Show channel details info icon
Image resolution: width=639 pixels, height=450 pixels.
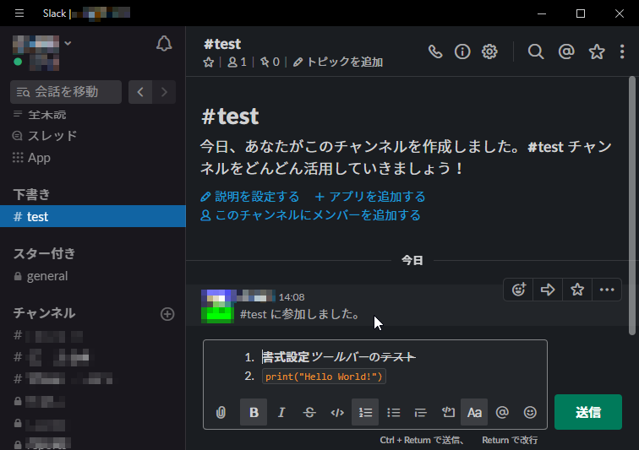pyautogui.click(x=462, y=52)
